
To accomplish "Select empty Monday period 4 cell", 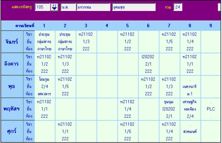I will (107, 42).
